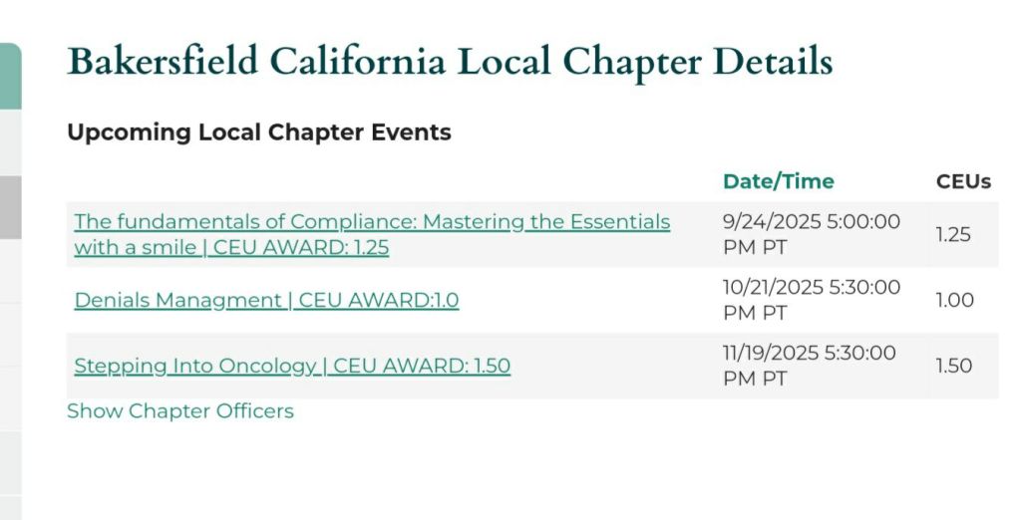
Task: Click the 1.50 CEUs value
Action: (x=953, y=366)
